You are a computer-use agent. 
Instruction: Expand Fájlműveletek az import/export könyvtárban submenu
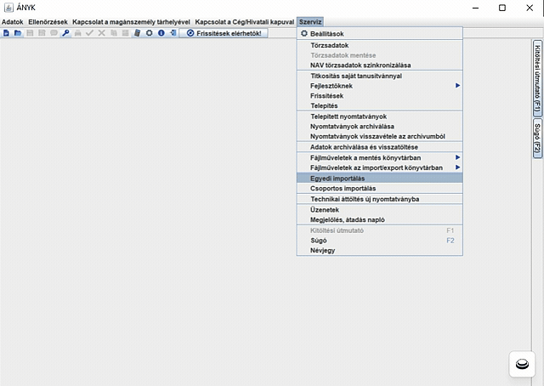coord(380,168)
